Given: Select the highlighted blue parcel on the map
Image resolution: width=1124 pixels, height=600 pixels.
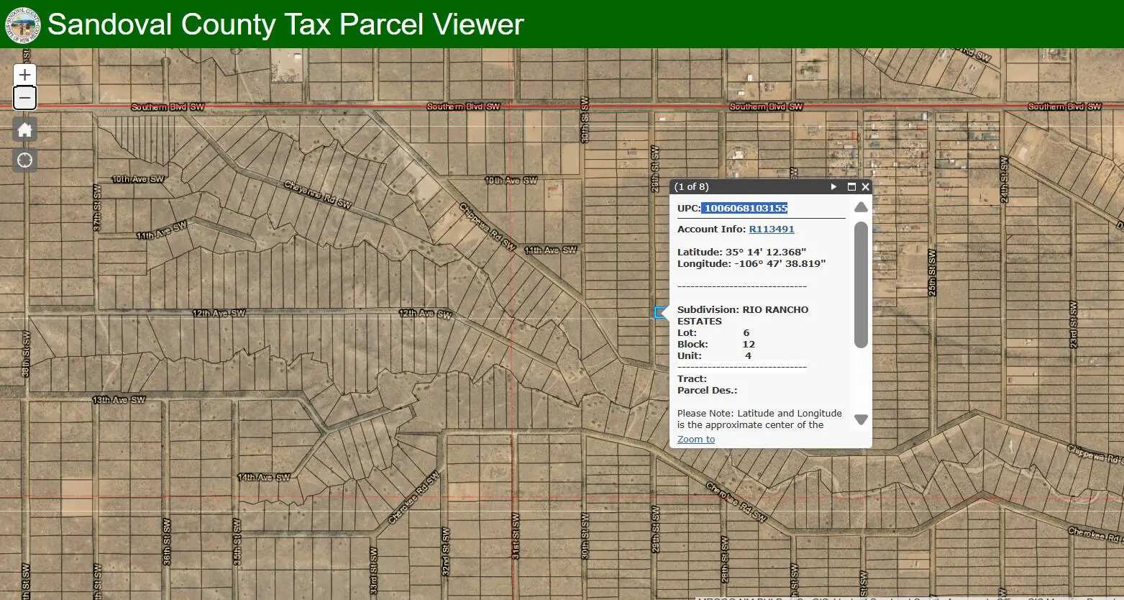Looking at the screenshot, I should (659, 312).
